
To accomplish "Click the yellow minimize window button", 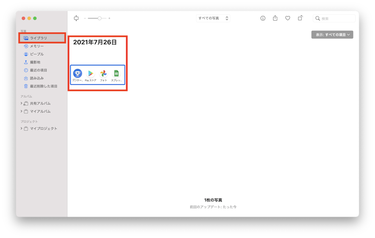I will point(29,18).
